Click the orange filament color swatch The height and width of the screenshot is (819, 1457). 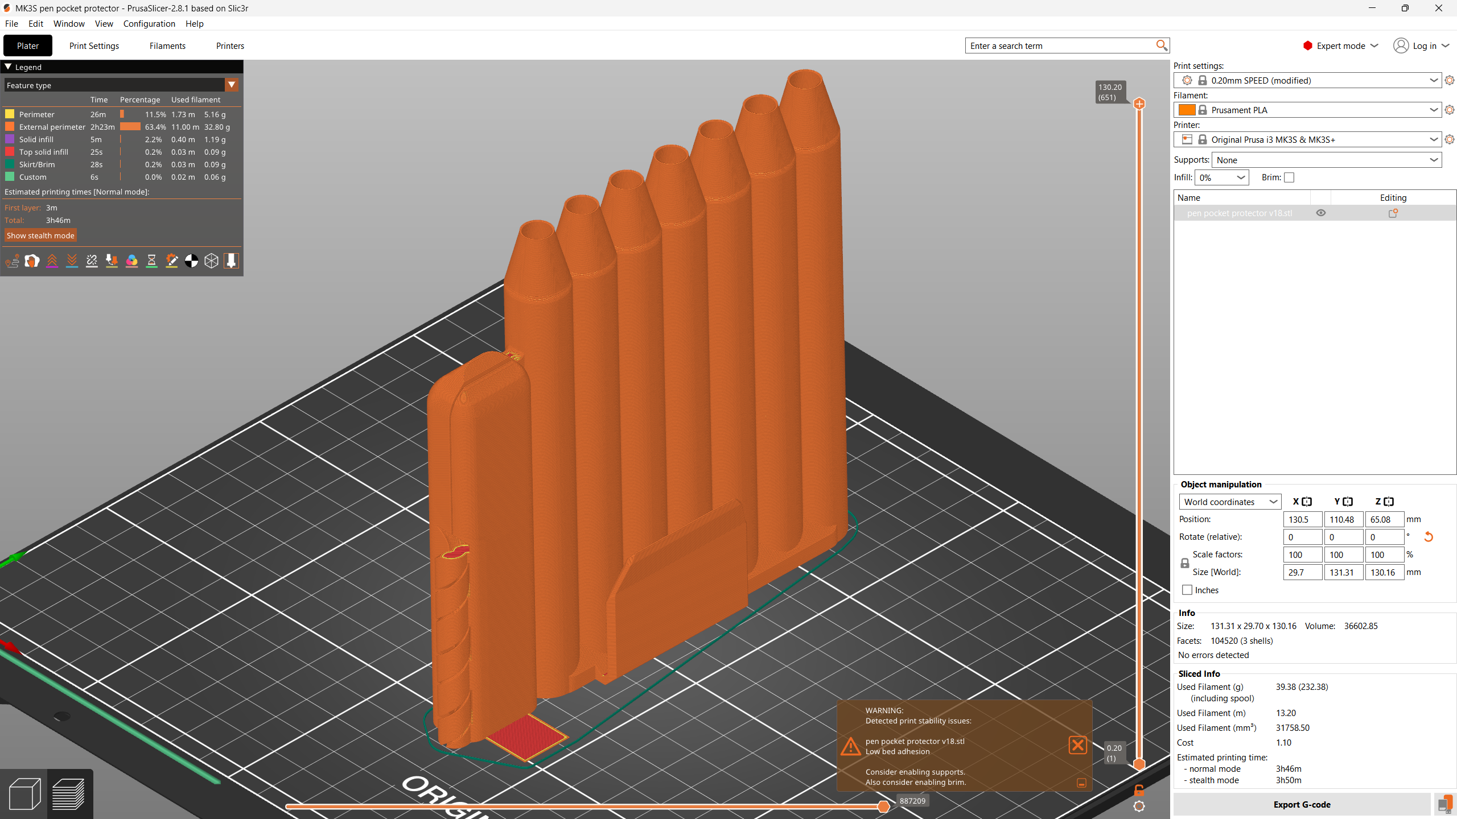[1187, 110]
